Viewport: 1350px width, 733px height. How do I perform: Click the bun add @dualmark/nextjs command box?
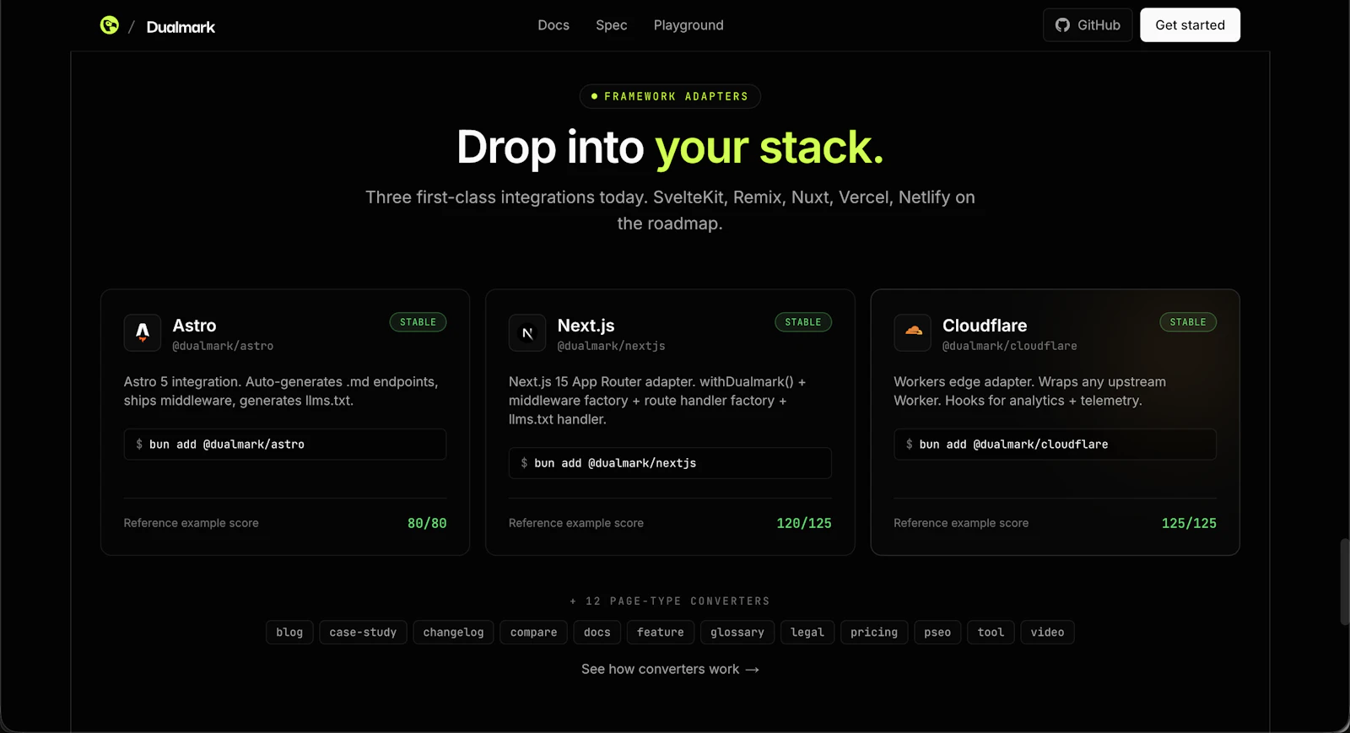pyautogui.click(x=670, y=463)
